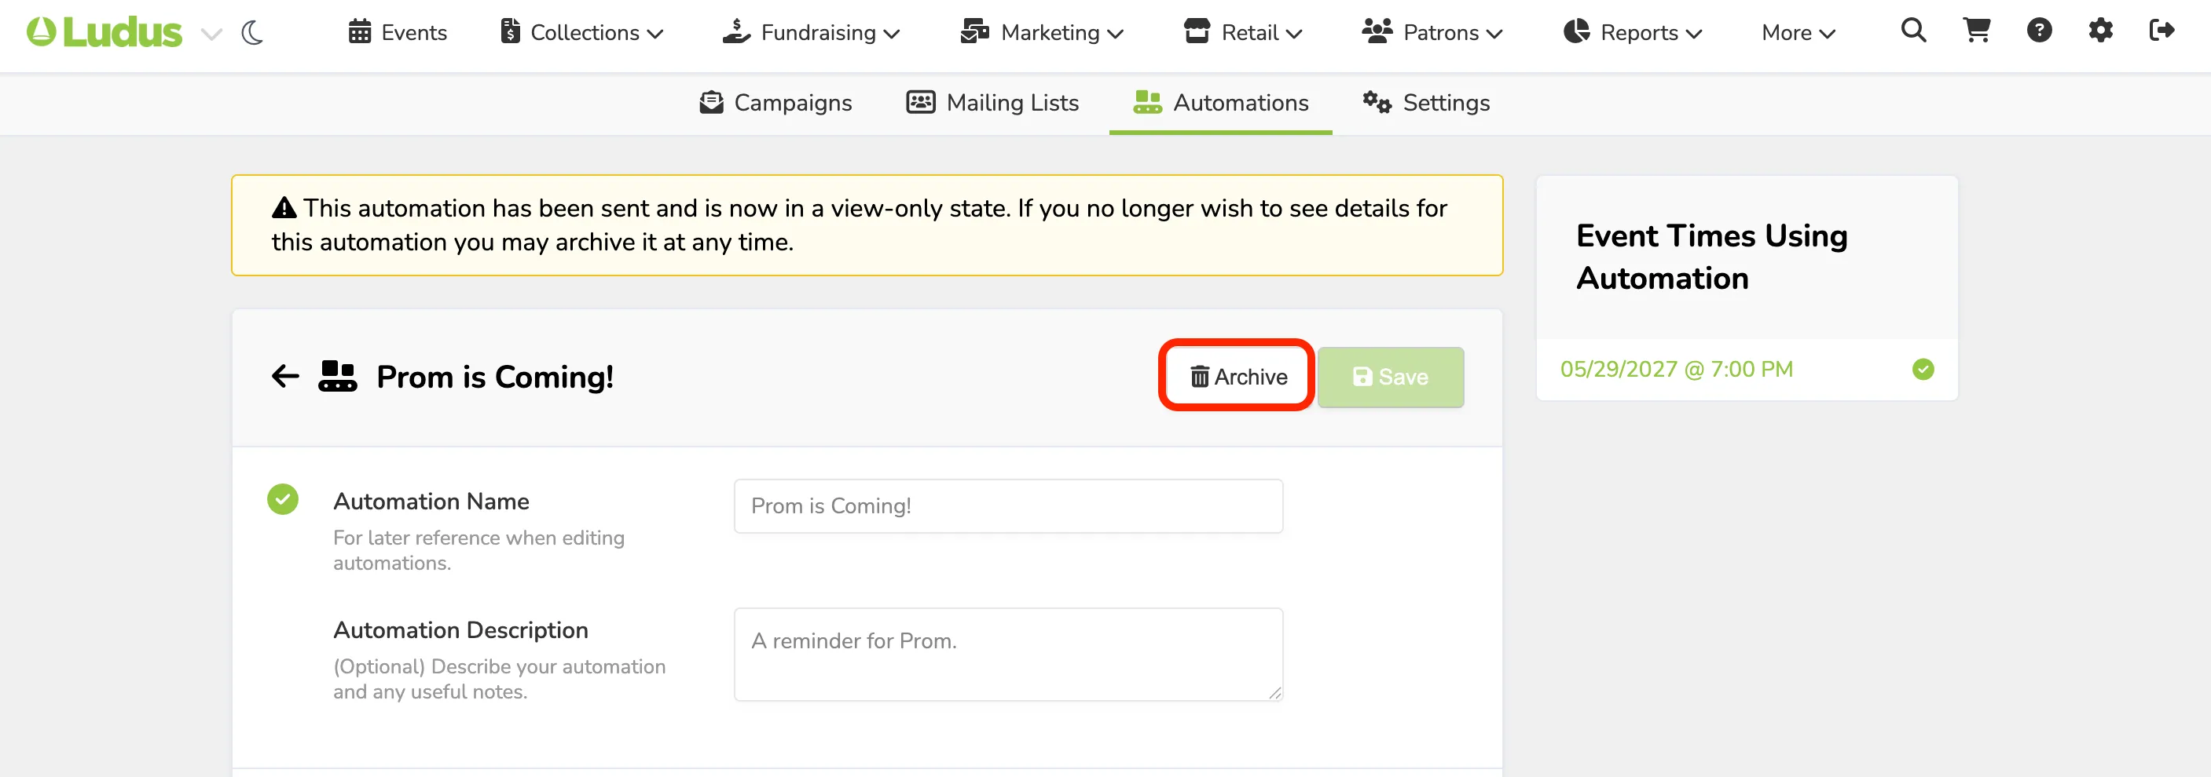Toggle dark mode moon icon
2211x777 pixels.
point(252,34)
